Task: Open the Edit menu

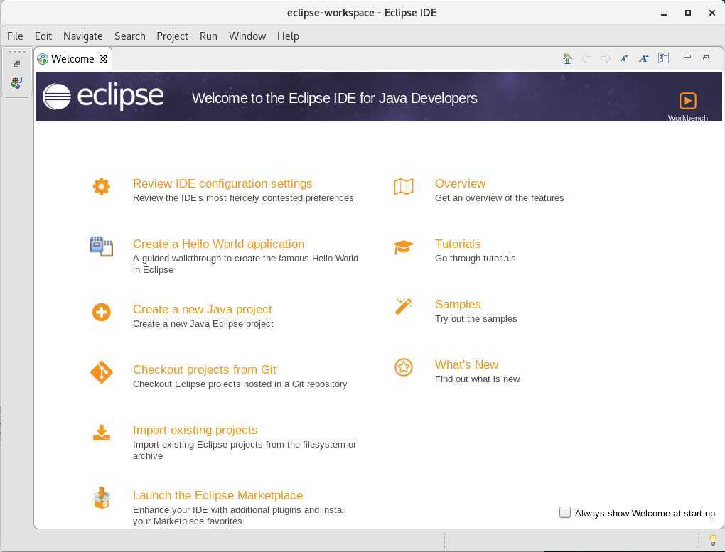Action: (x=43, y=36)
